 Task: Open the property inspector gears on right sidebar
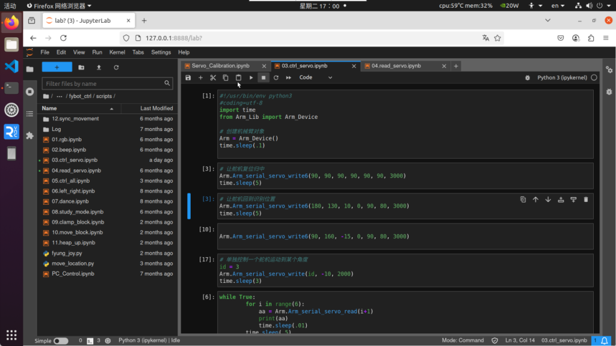click(609, 70)
